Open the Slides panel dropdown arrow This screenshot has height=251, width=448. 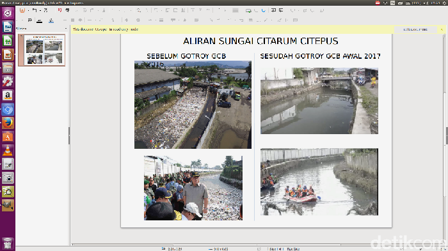66,29
